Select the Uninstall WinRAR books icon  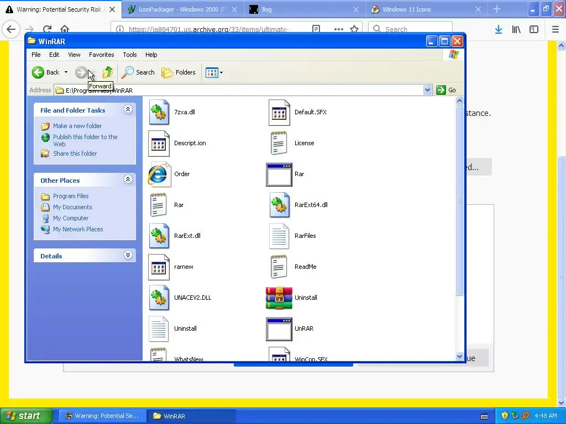coord(279,298)
